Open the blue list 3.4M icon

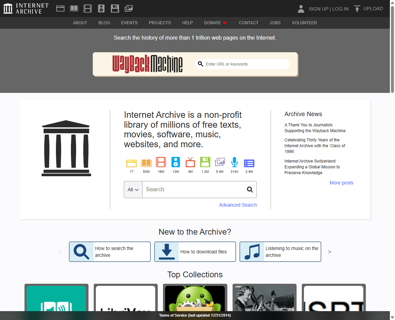pyautogui.click(x=249, y=163)
